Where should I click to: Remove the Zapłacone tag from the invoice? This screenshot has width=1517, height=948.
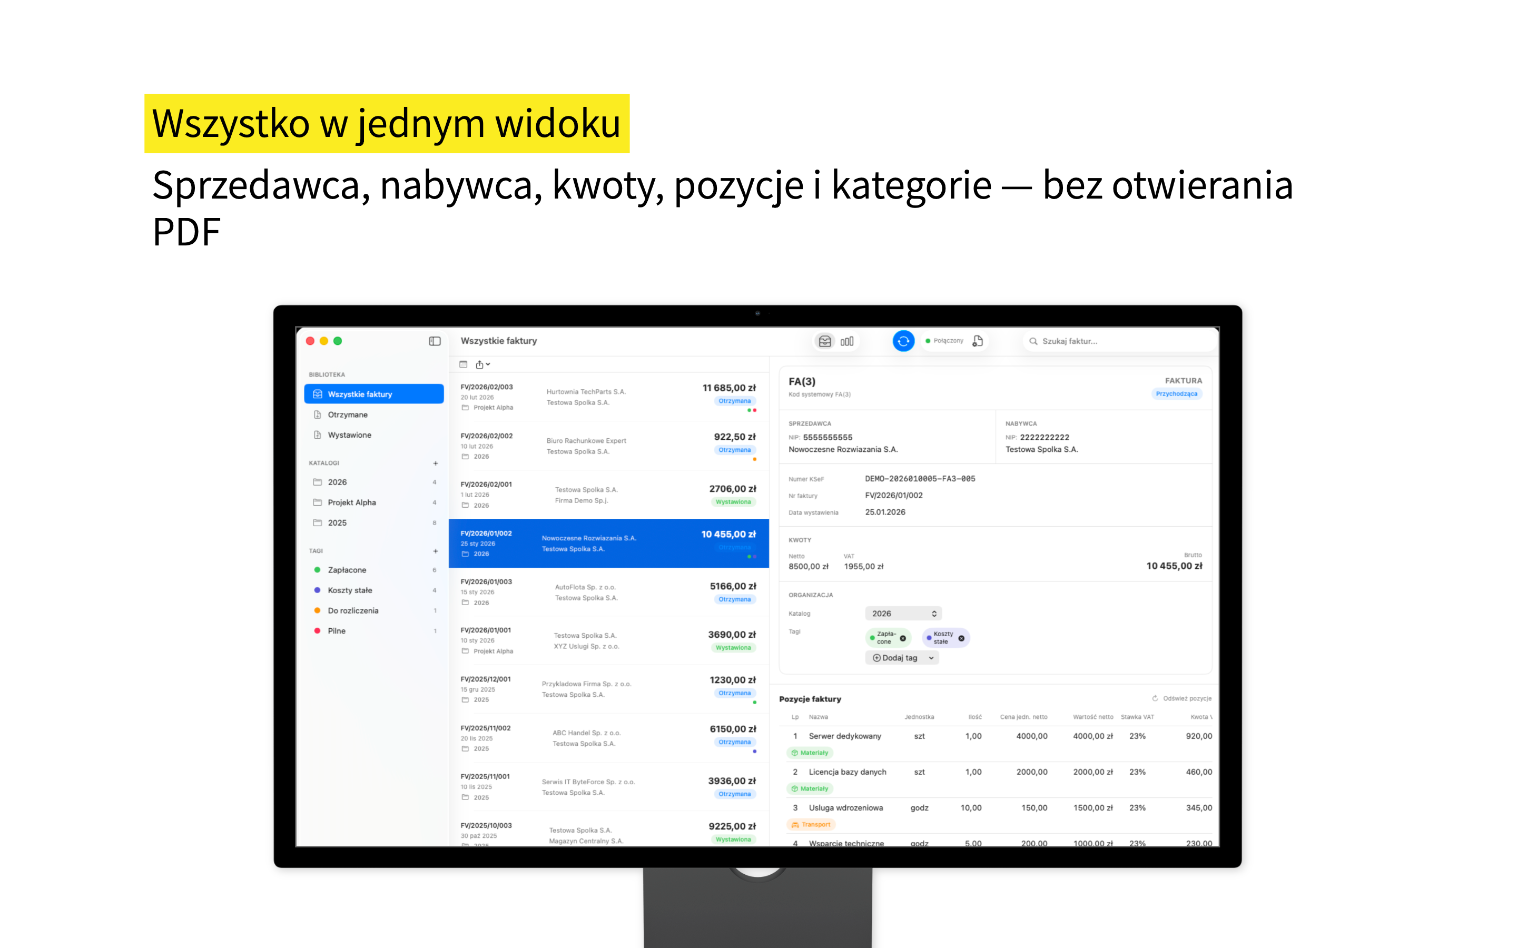tap(903, 638)
